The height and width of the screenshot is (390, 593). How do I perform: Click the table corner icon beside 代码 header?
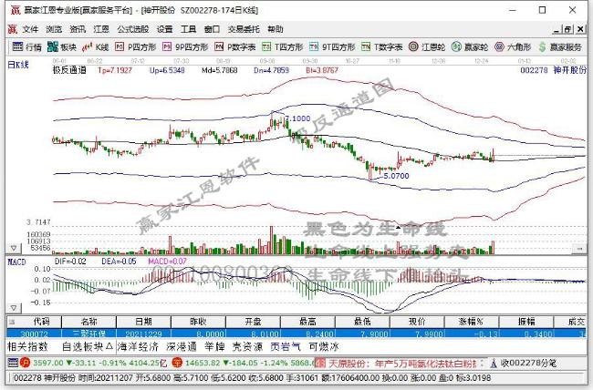(12, 322)
